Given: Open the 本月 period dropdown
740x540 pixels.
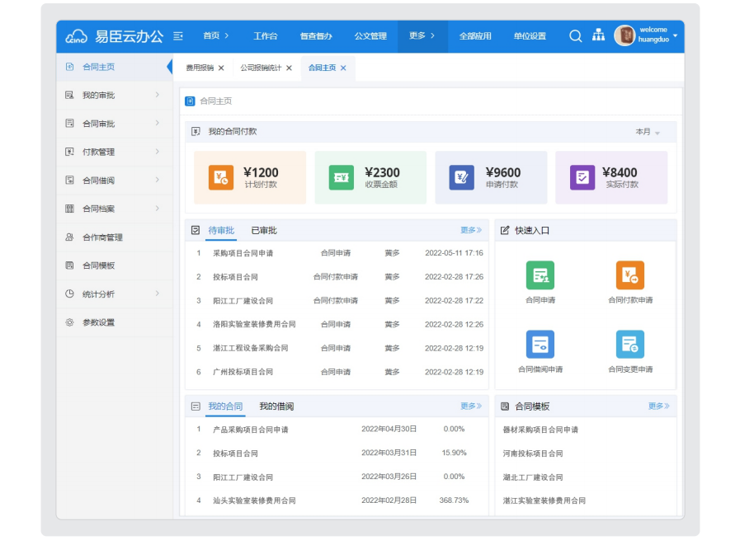Looking at the screenshot, I should click(648, 132).
